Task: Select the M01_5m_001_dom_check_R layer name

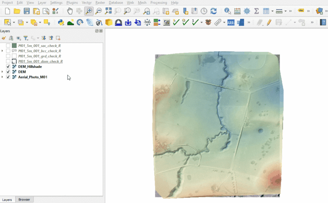Action: tap(40, 61)
